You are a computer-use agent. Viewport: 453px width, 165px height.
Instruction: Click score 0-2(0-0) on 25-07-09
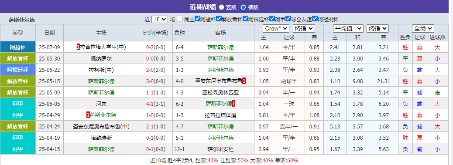[156, 47]
